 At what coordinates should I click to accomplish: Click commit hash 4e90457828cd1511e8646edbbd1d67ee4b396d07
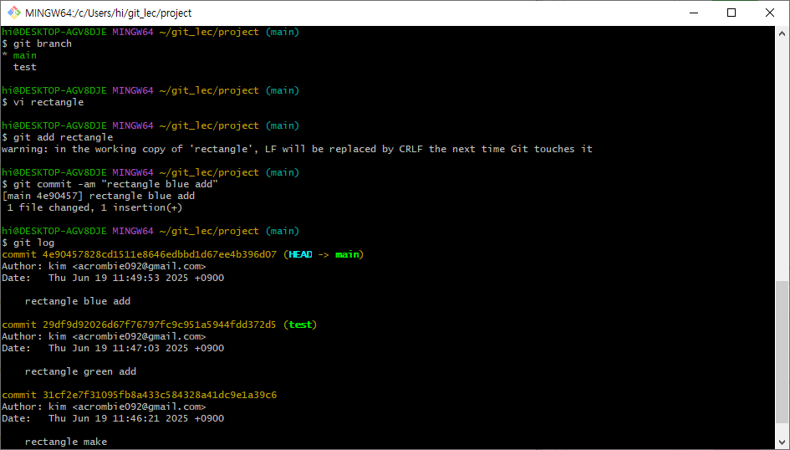click(x=159, y=254)
